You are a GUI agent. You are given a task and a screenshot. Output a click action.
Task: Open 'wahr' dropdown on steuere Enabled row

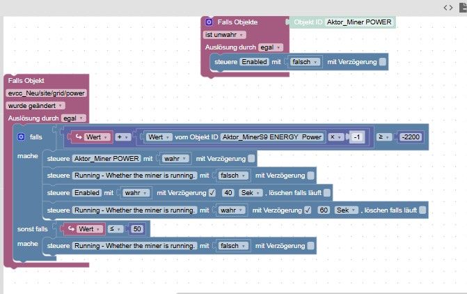point(136,192)
